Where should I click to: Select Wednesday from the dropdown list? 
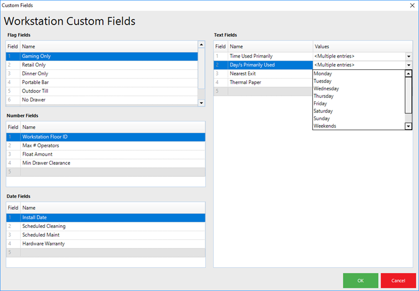click(x=326, y=89)
